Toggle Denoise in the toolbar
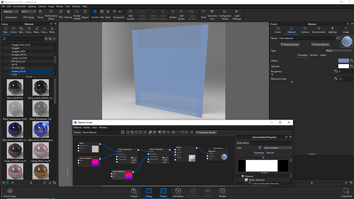The width and height of the screenshot is (354, 199). point(68,14)
